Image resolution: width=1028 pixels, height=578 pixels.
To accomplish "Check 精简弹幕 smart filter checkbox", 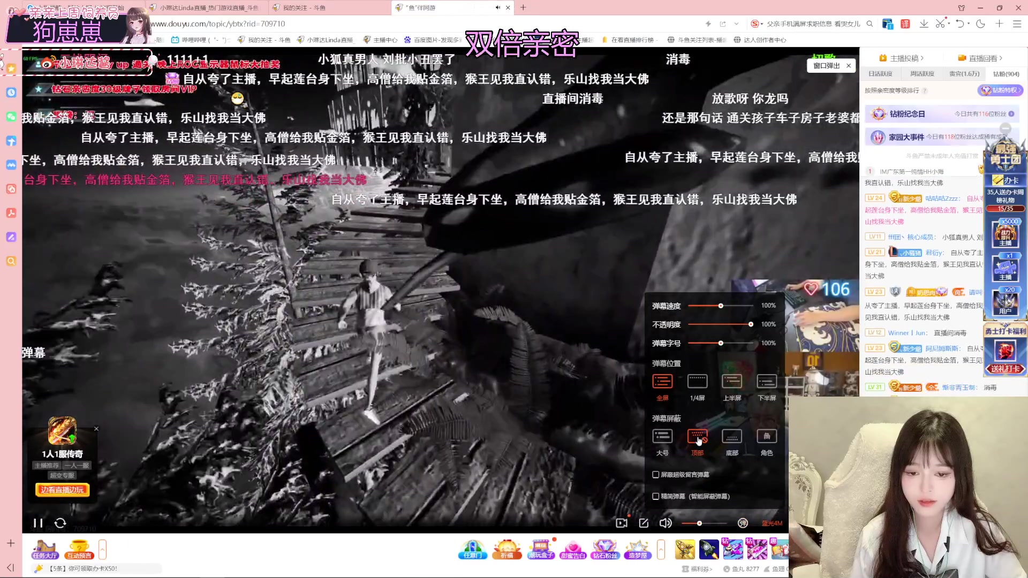I will coord(655,497).
